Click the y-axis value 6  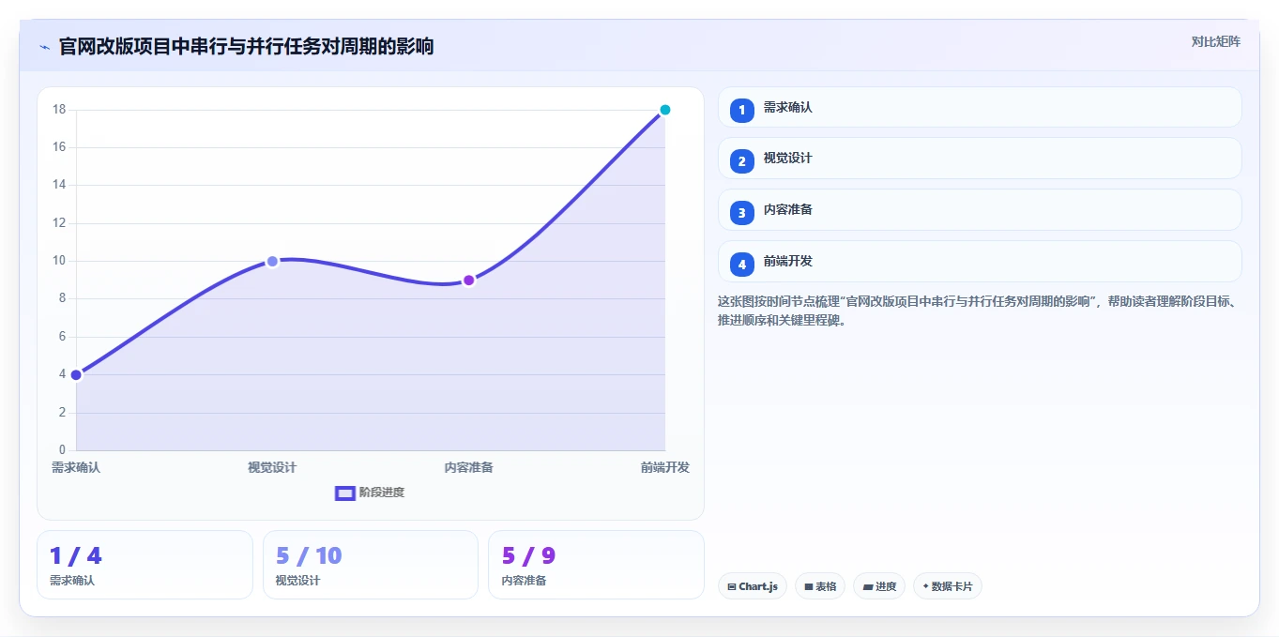(x=62, y=337)
